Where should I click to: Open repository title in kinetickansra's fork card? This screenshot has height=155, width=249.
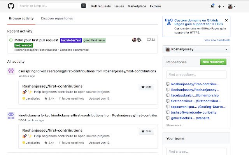[53, 130]
